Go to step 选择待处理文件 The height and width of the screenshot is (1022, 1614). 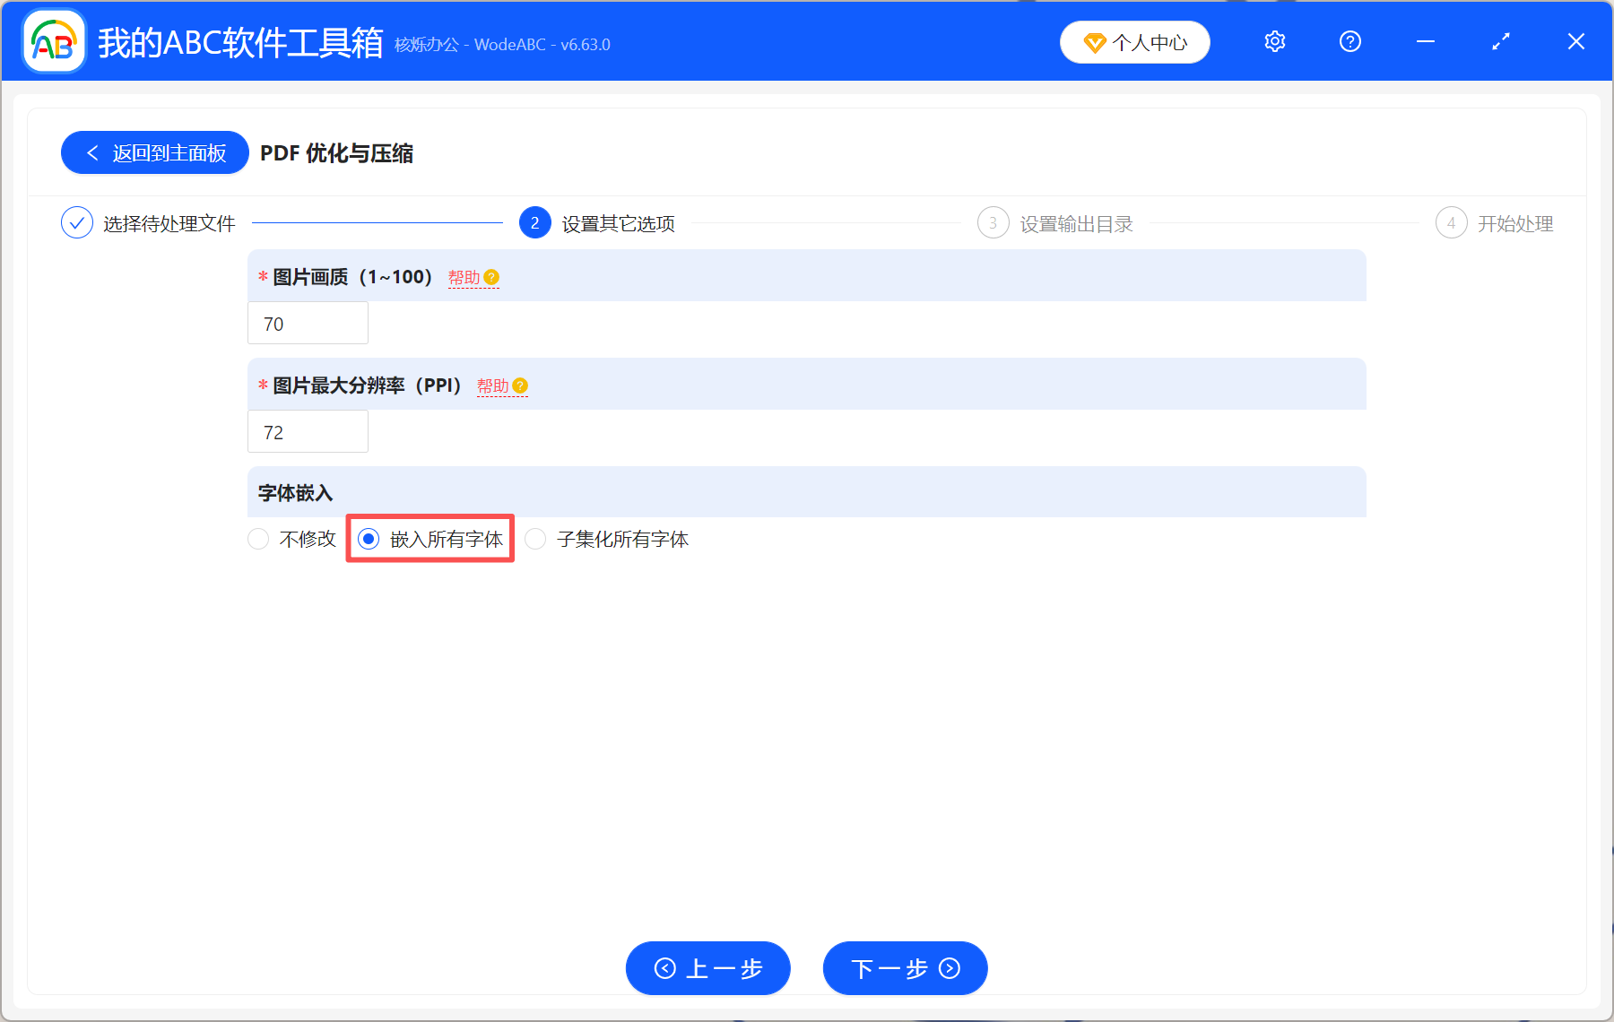pyautogui.click(x=168, y=223)
